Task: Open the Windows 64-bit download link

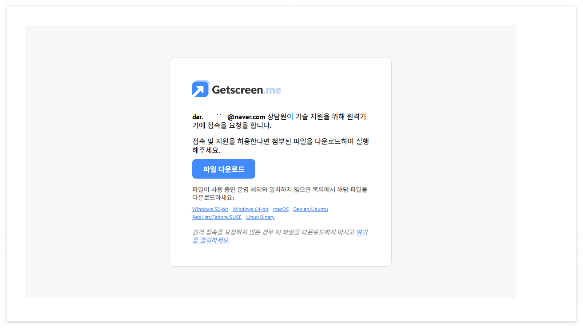Action: tap(250, 209)
